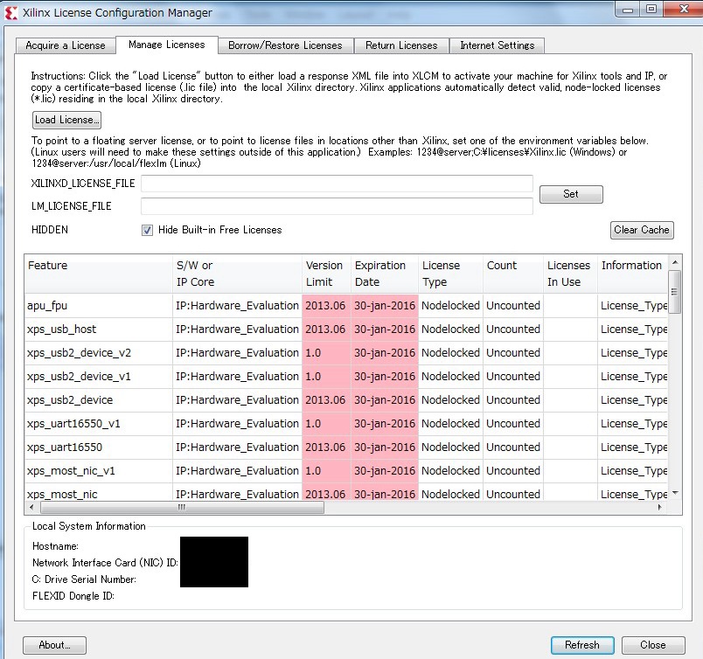Sort by Version Limit column header
This screenshot has width=703, height=659.
point(326,274)
